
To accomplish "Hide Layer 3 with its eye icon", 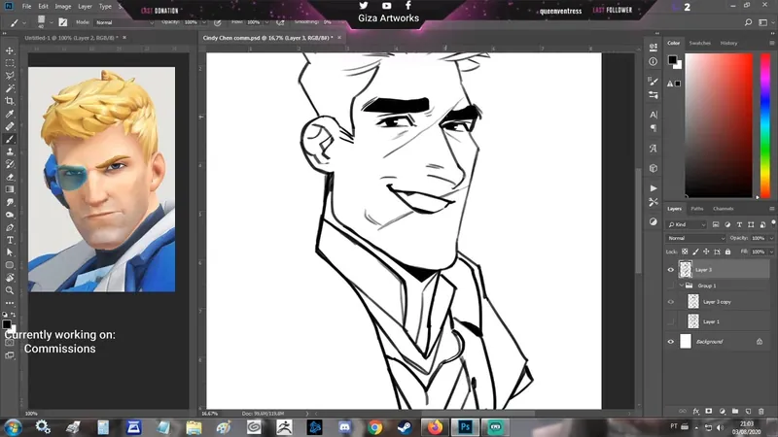I will tap(671, 270).
